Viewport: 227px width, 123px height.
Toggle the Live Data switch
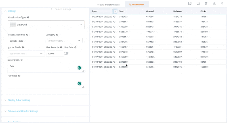[66, 53]
